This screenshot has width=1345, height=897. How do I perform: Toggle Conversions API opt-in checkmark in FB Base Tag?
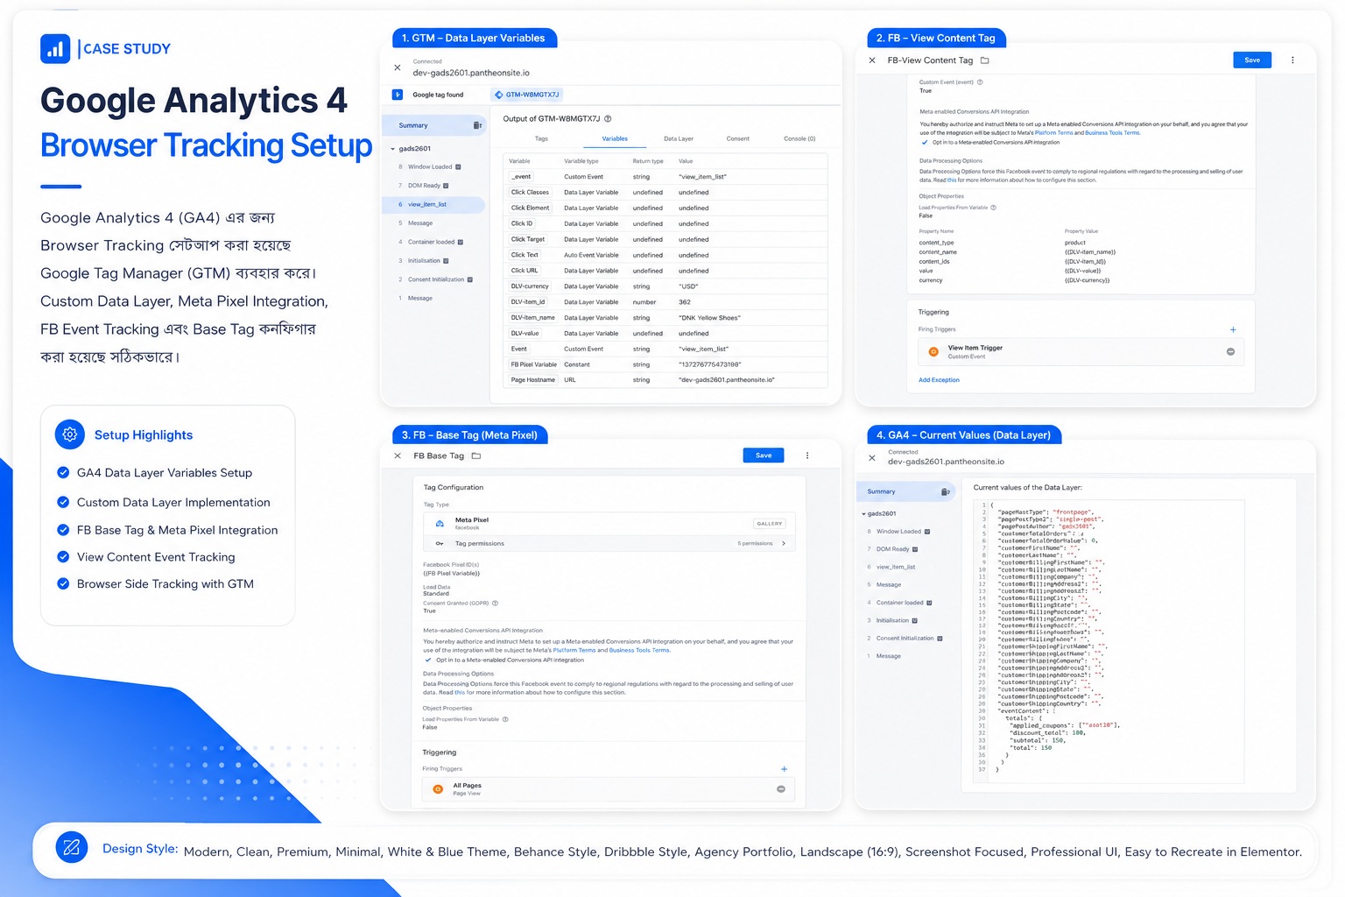click(428, 660)
